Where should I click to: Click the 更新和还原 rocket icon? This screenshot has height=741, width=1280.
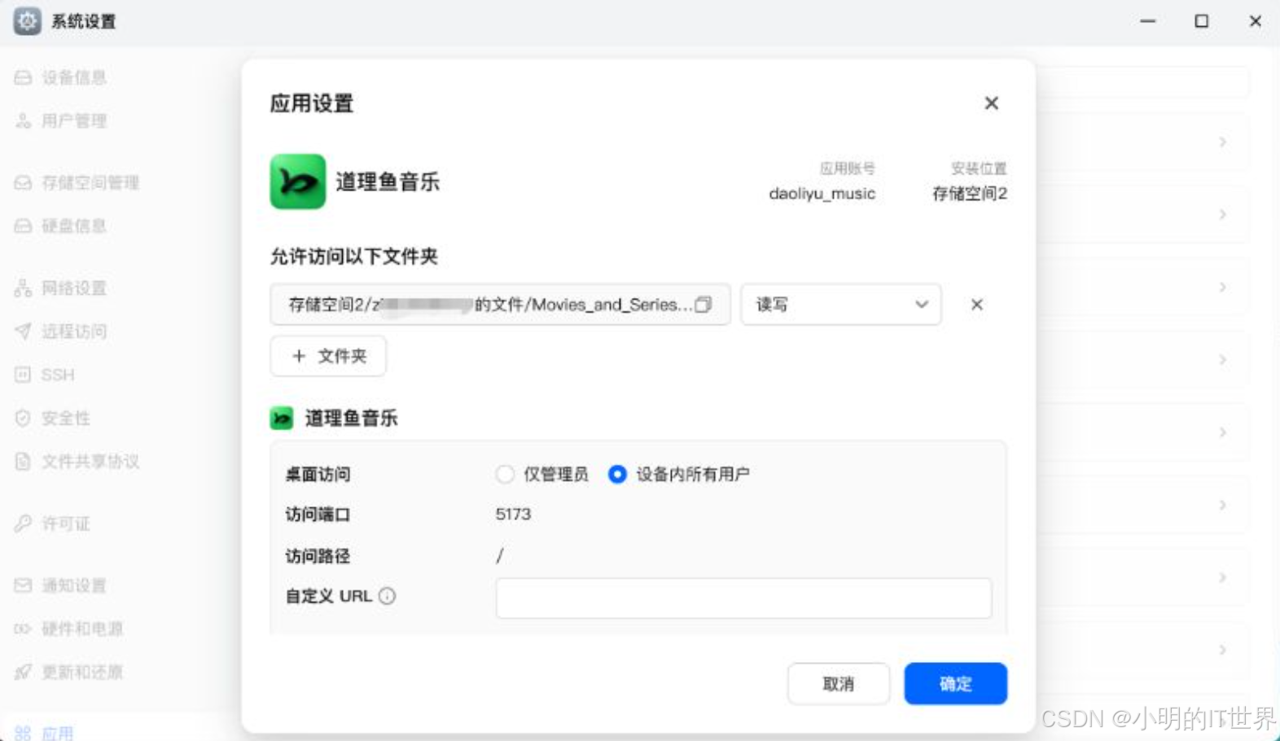pos(23,672)
